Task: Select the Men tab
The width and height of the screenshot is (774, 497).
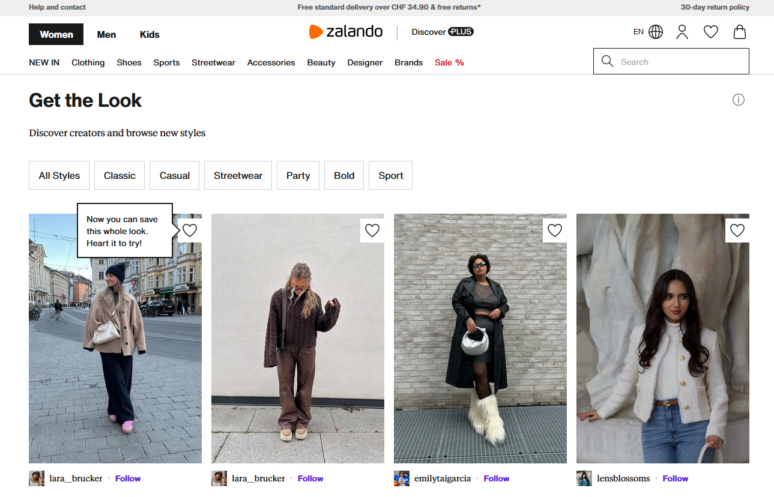Action: (106, 34)
